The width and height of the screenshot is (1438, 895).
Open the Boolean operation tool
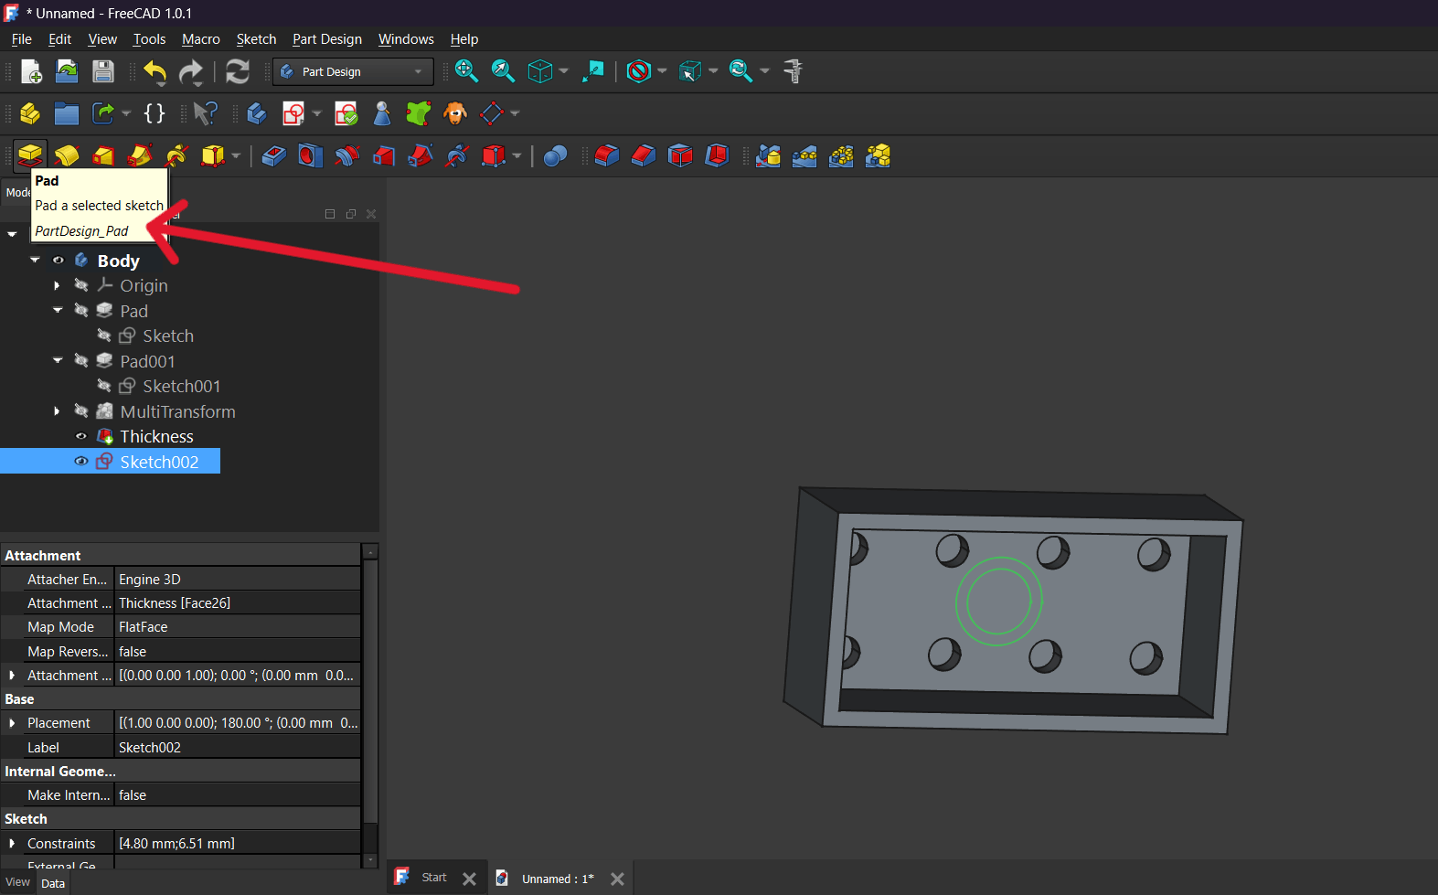(555, 155)
